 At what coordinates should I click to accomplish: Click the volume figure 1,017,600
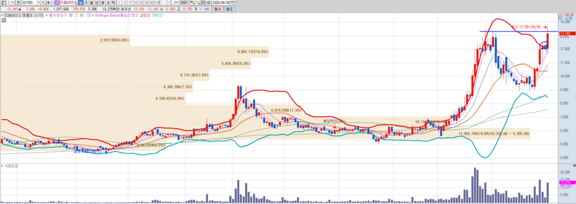click(61, 9)
